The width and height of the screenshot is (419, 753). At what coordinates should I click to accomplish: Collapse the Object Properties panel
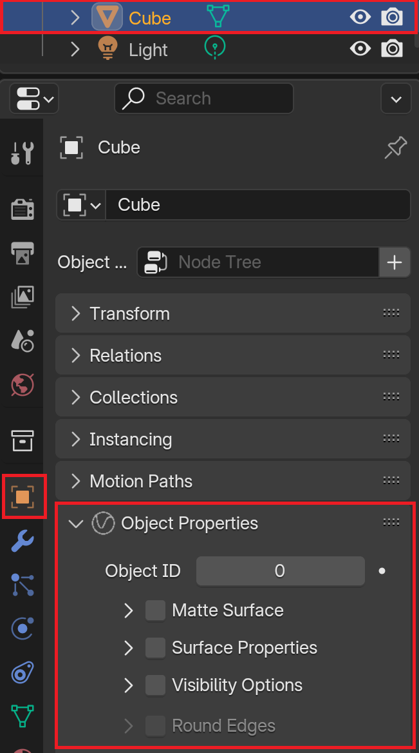point(76,523)
